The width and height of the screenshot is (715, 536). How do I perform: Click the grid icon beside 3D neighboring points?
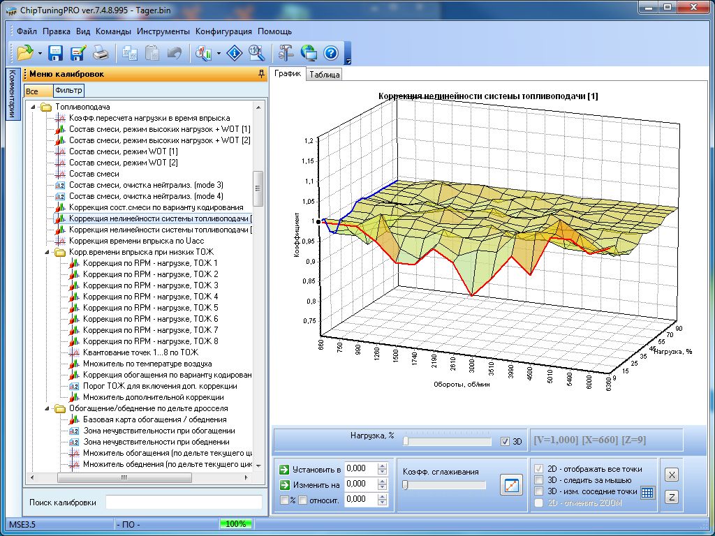click(x=647, y=492)
